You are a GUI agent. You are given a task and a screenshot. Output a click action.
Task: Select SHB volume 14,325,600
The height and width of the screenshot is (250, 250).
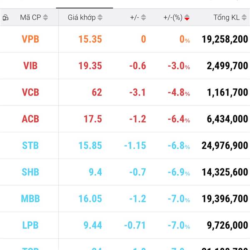pyautogui.click(x=225, y=172)
